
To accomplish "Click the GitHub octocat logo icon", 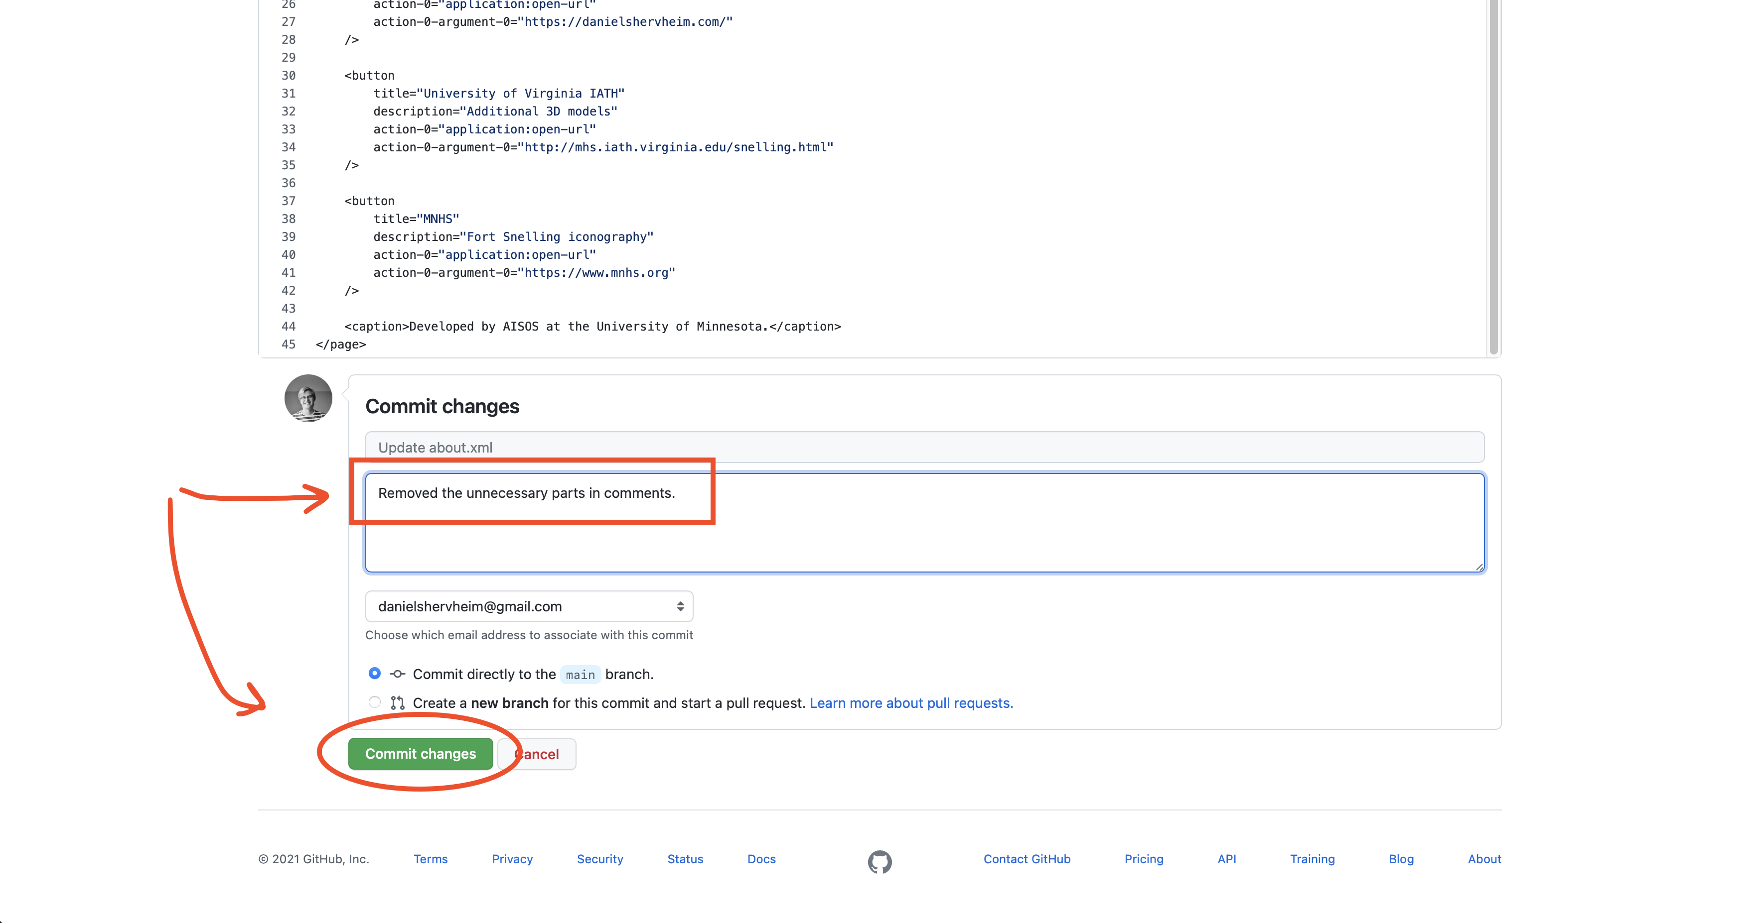I will pos(880,860).
